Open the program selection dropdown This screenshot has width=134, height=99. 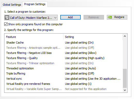(x=31, y=18)
